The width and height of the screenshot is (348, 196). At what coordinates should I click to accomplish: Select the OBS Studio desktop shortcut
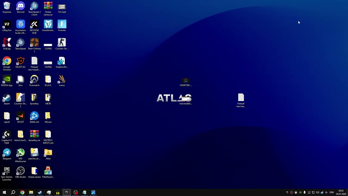(20, 173)
